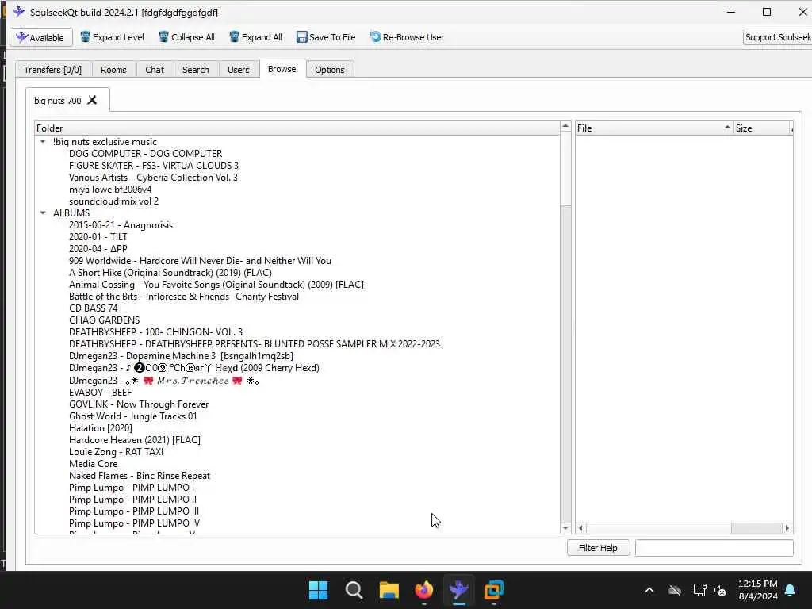Open Firefox from the taskbar

tap(424, 590)
